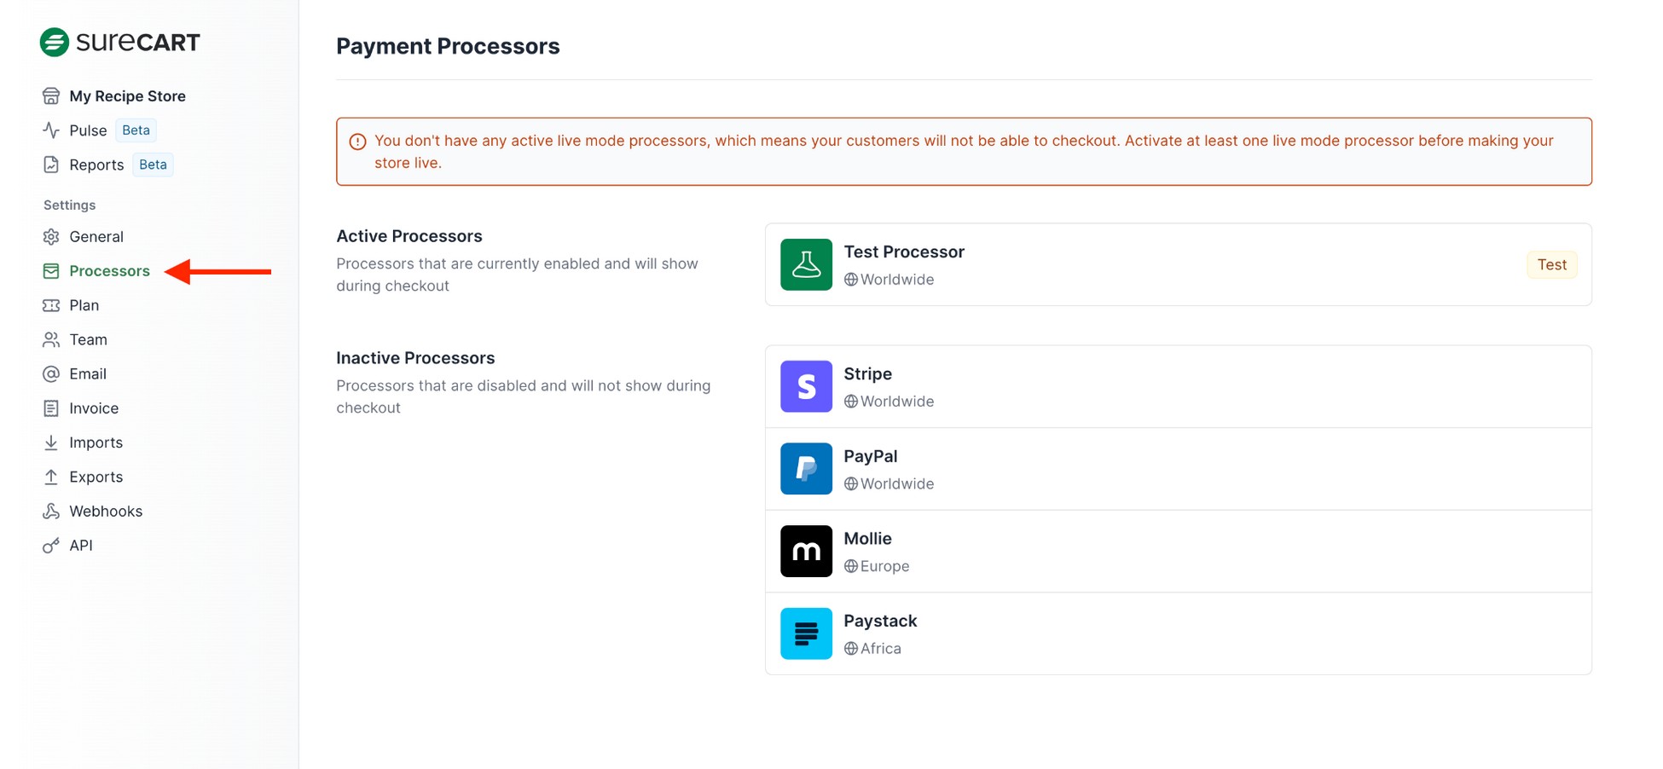Click the Test badge on Test Processor
The width and height of the screenshot is (1663, 769).
tap(1551, 264)
